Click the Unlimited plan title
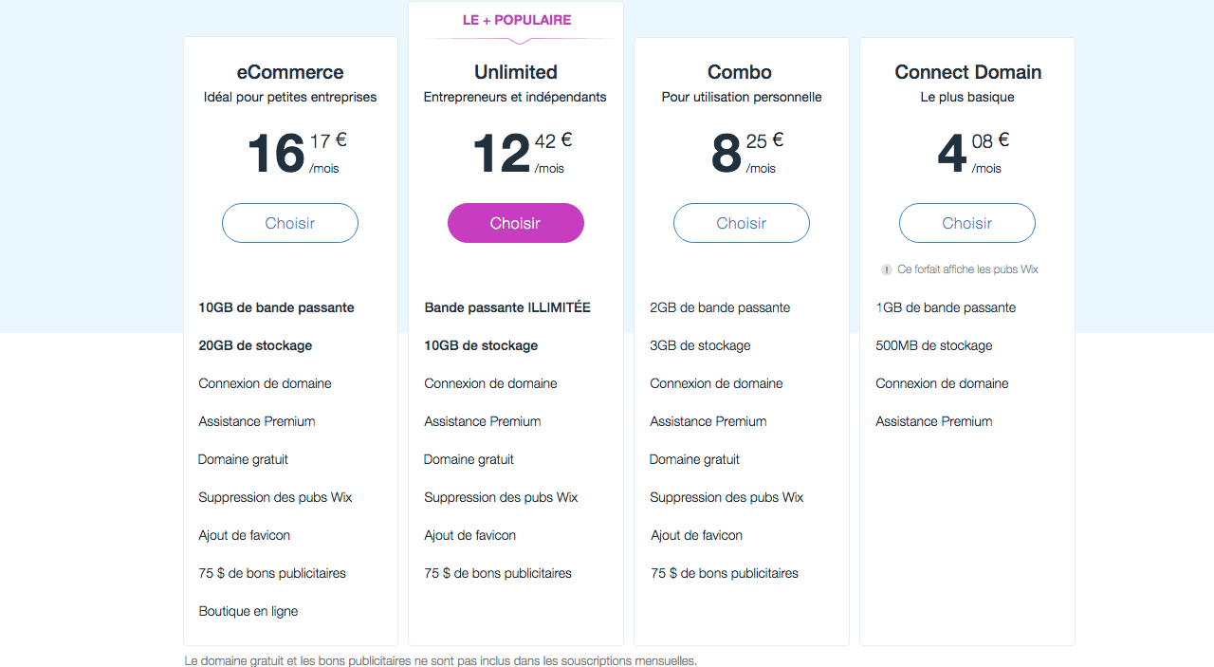Viewport: 1214px width, 667px height. 516,72
